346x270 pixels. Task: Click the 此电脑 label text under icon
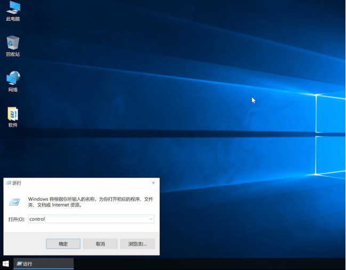coord(13,19)
